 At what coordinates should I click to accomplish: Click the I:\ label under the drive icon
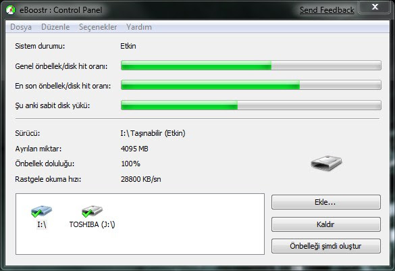point(42,224)
